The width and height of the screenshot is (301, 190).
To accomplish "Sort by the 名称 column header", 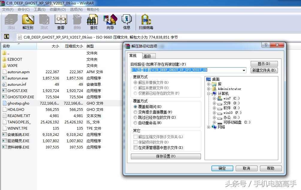I will point(19,46).
